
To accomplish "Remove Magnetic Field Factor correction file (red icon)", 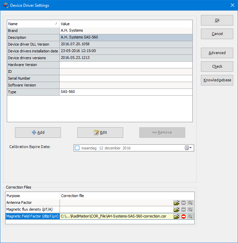I will click(184, 216).
